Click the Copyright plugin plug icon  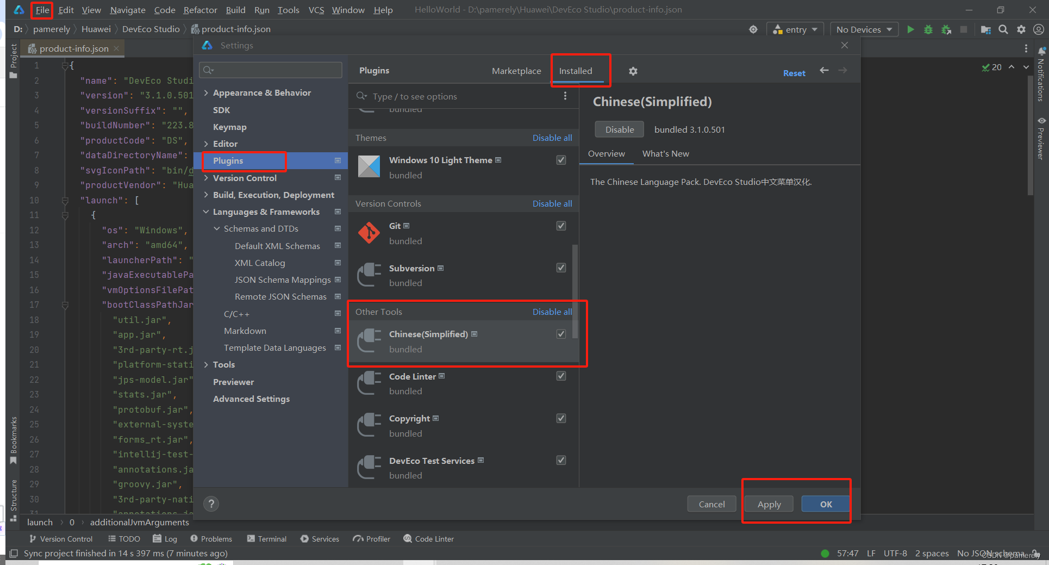coord(369,426)
